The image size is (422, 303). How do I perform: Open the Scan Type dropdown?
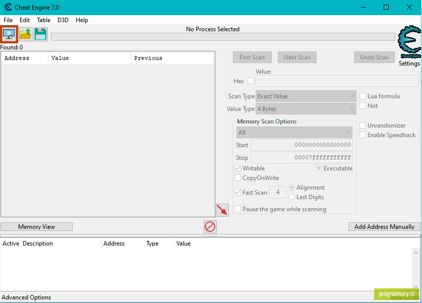[x=306, y=96]
